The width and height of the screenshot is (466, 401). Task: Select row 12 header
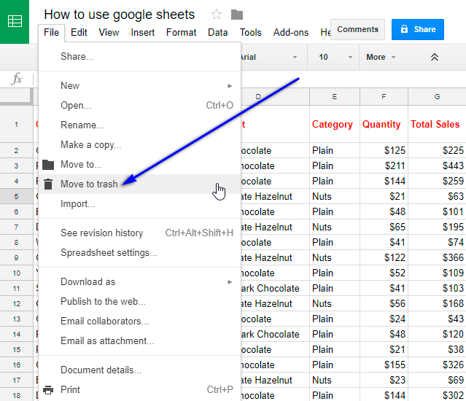point(16,303)
